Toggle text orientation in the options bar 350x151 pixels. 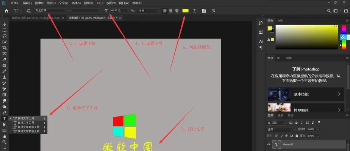28,11
